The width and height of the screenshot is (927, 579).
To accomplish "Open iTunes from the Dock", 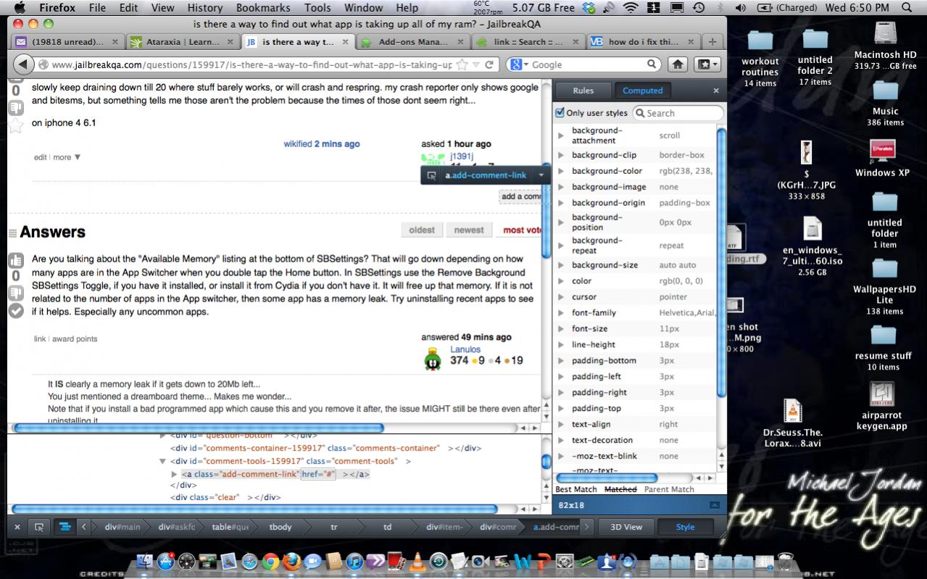I will [x=354, y=562].
